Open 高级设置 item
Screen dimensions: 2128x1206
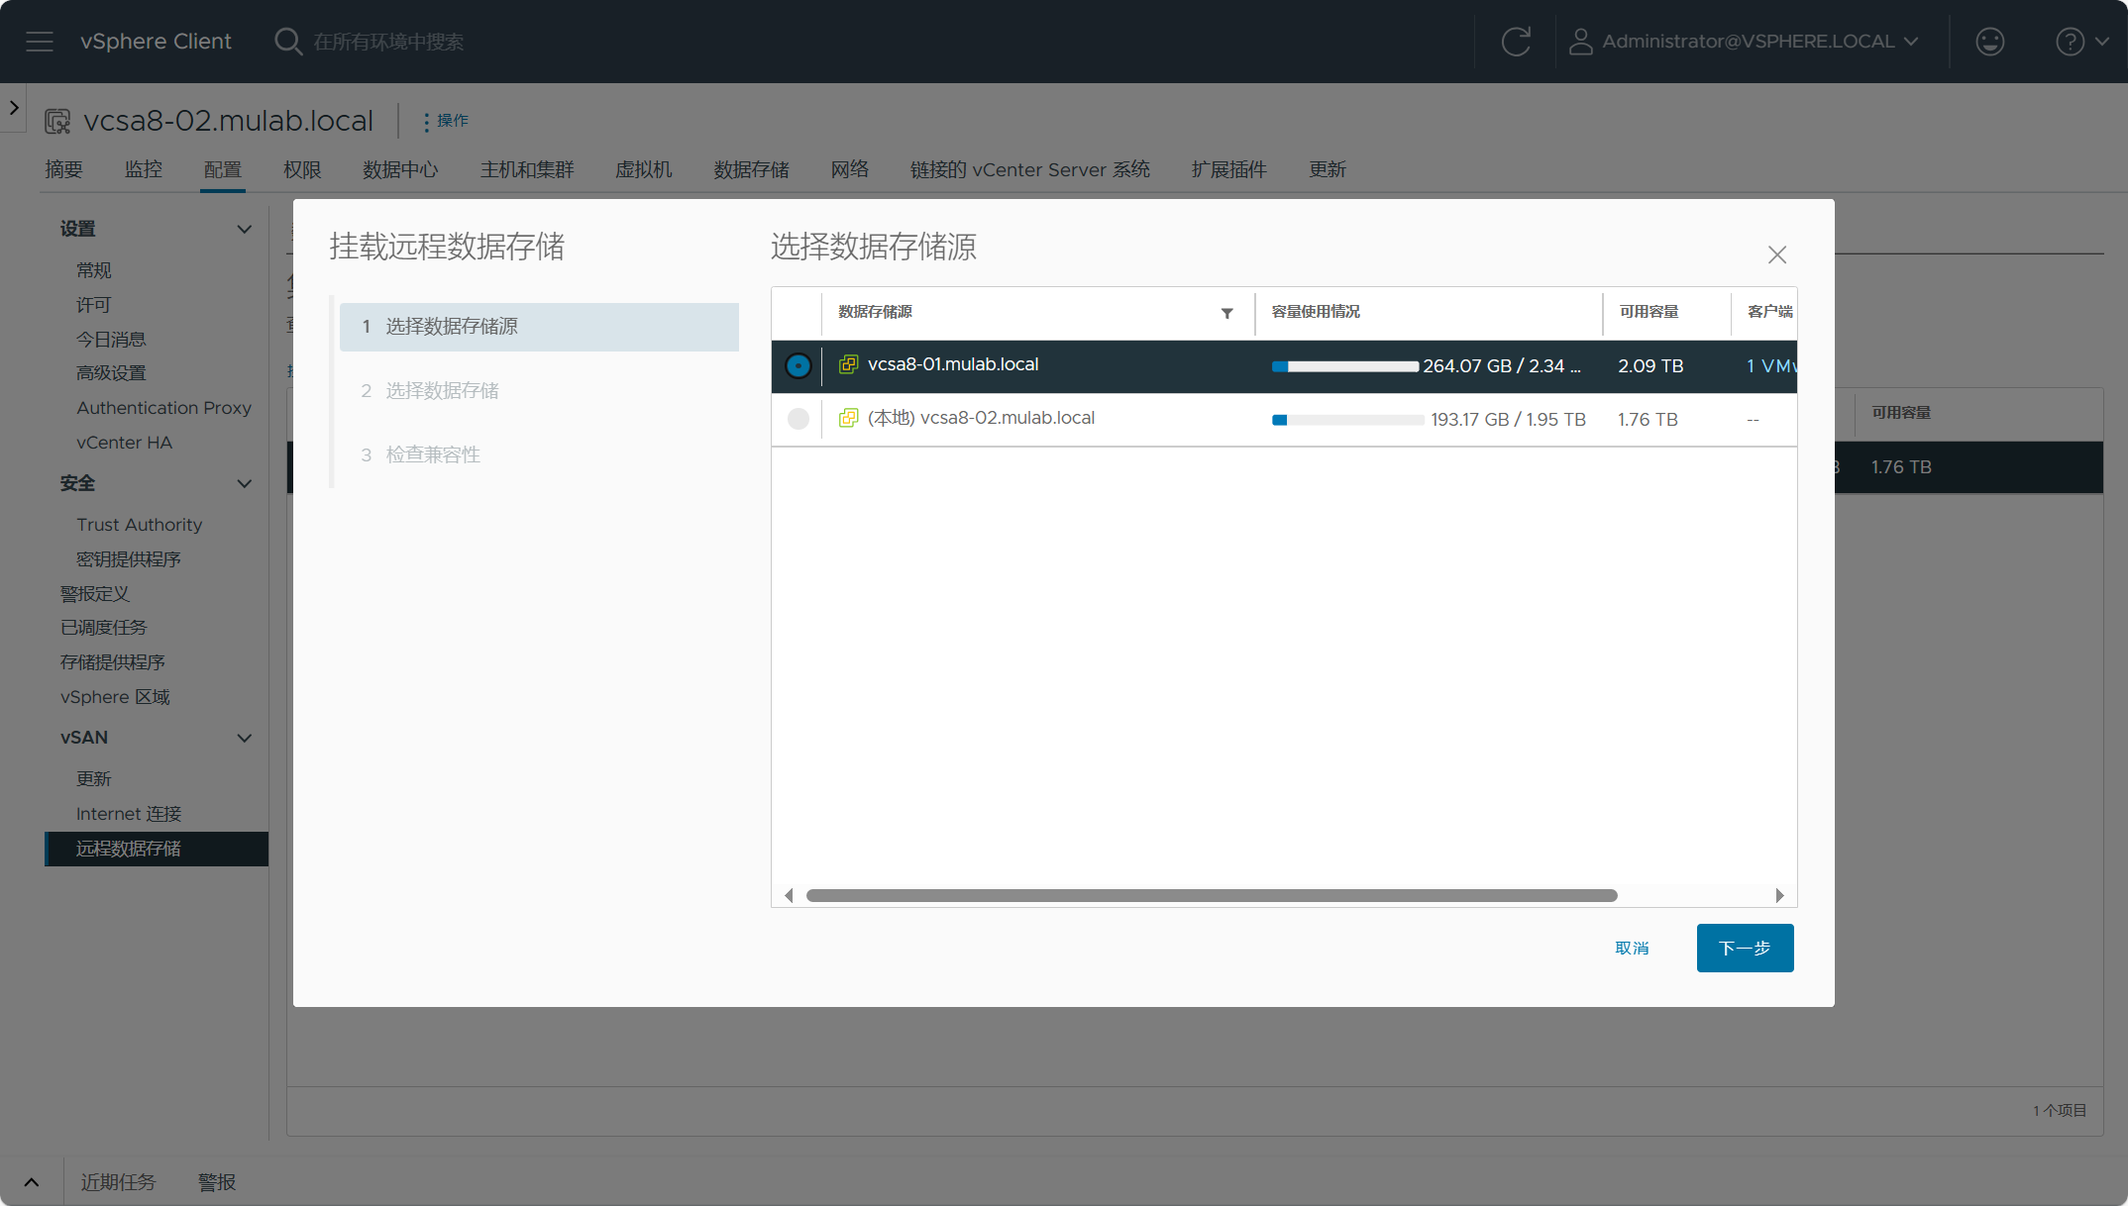pos(111,373)
